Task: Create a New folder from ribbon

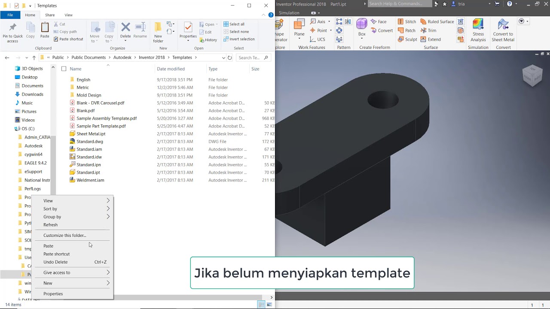Action: point(158,32)
